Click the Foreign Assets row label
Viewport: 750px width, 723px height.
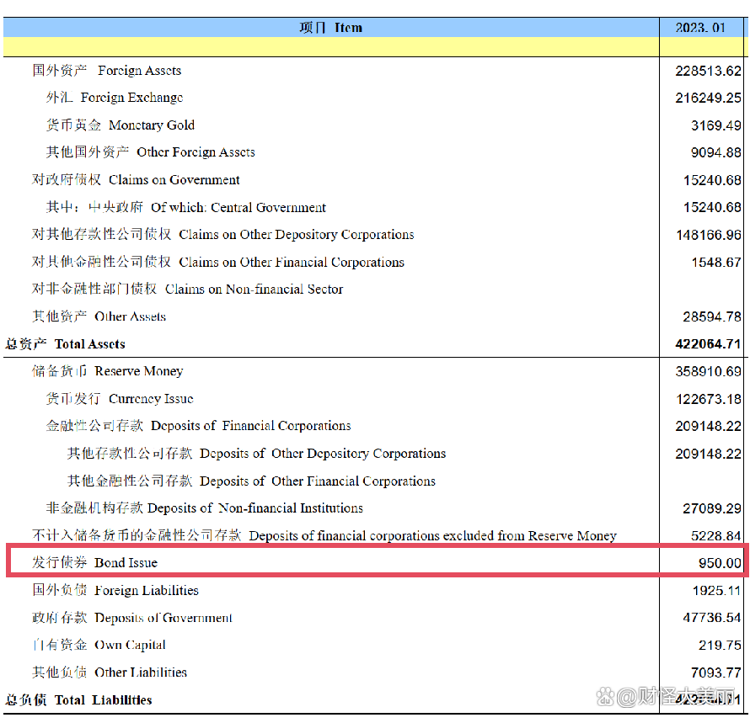(x=107, y=71)
